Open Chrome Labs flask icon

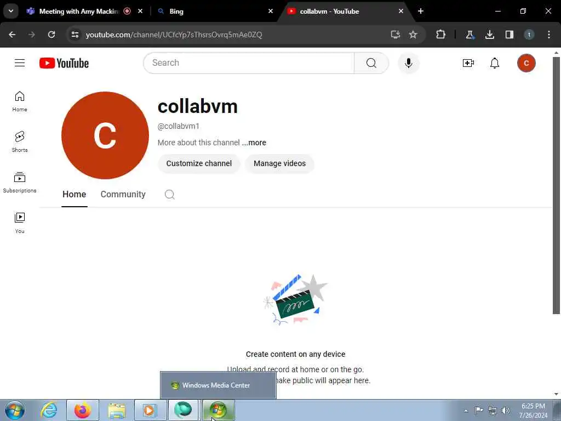(x=470, y=35)
